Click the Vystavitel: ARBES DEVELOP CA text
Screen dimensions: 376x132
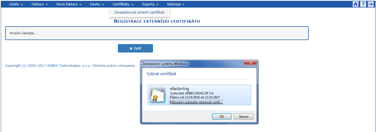point(192,93)
